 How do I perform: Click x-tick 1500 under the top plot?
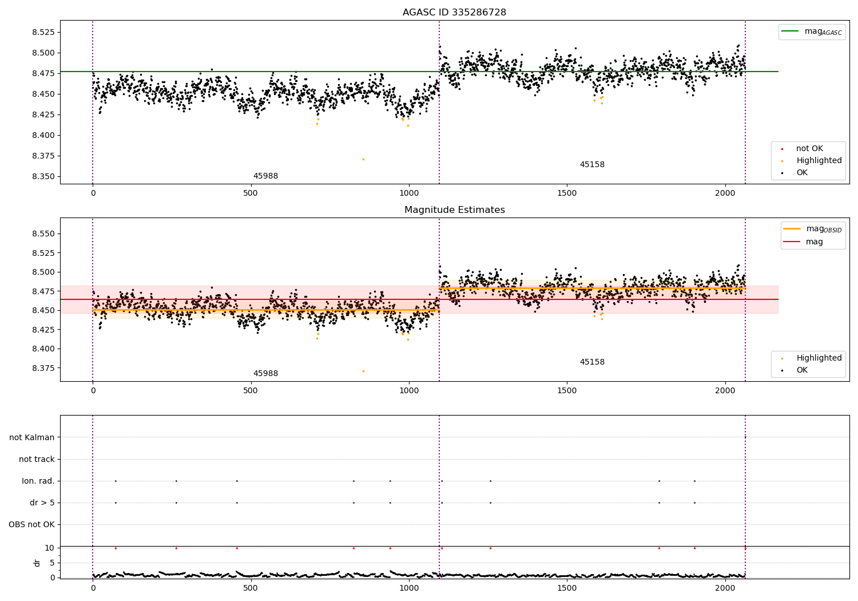click(x=567, y=193)
